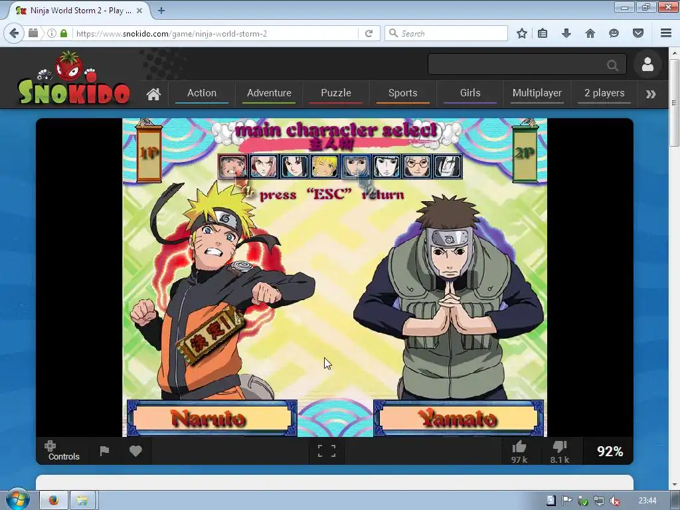Open a new browser tab
This screenshot has width=680, height=510.
(x=161, y=11)
